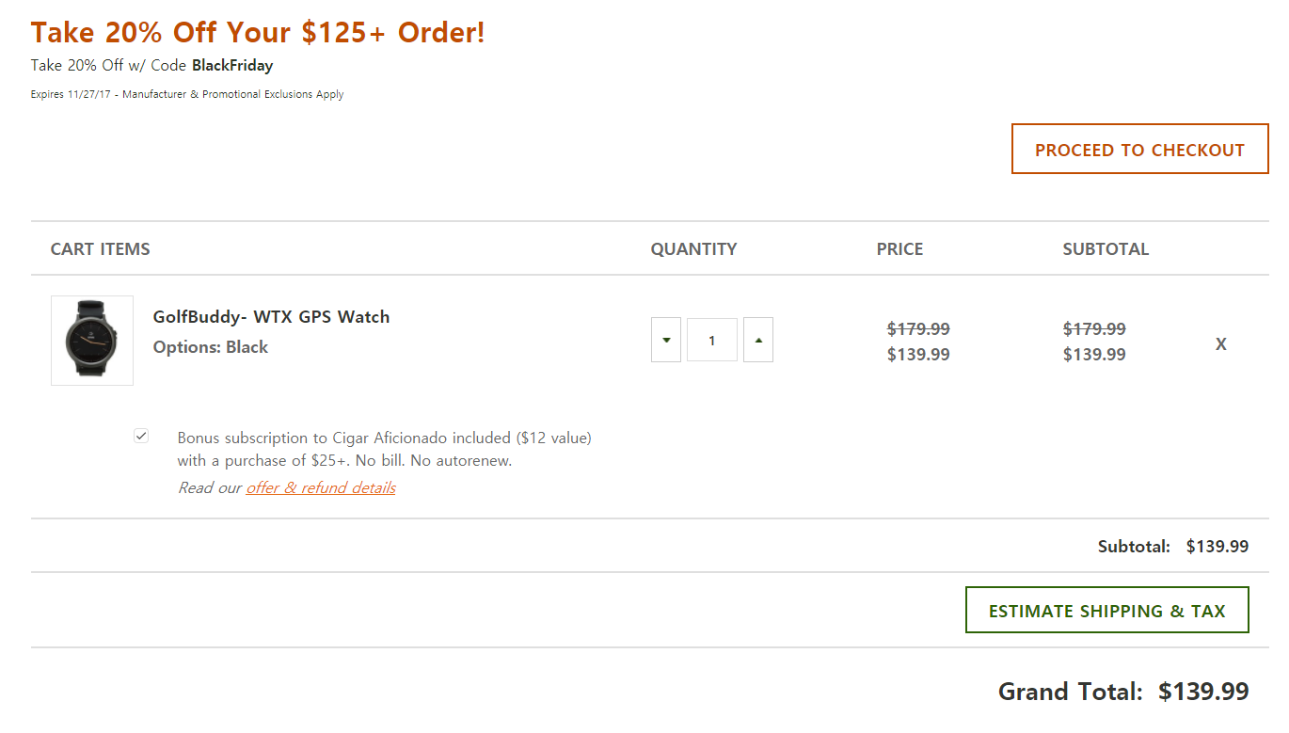Click the BlackFriday promo code text
This screenshot has width=1289, height=733.
[x=232, y=66]
